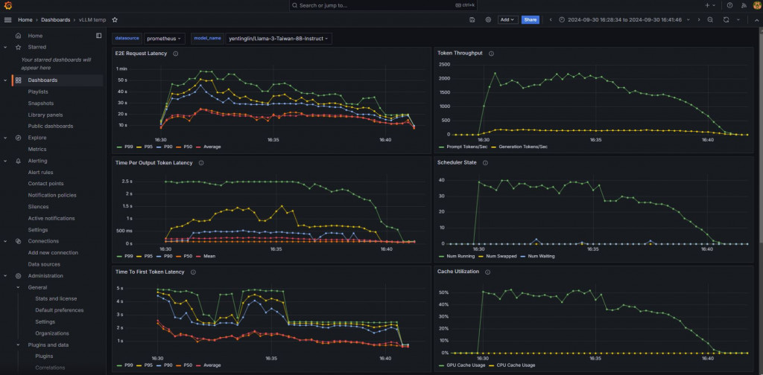This screenshot has width=763, height=375.
Task: Open the help question mark icon
Action: (x=729, y=6)
